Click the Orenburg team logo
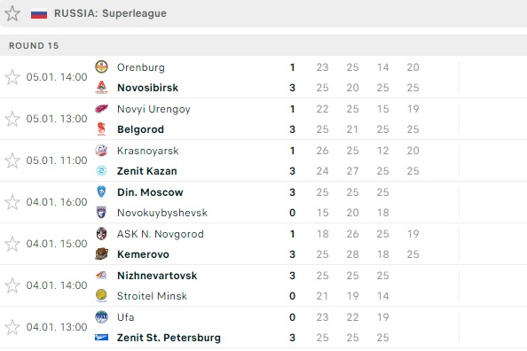The width and height of the screenshot is (527, 351). pos(101,66)
